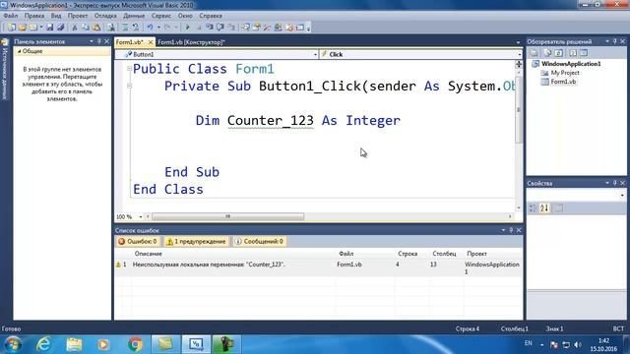Open the Правка menu
Screen dimensions: 630x354
34,16
